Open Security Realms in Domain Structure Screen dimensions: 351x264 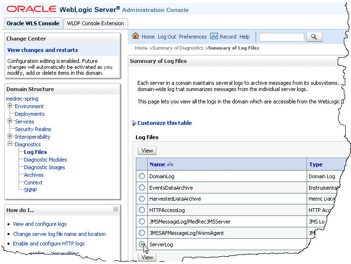pyautogui.click(x=33, y=129)
